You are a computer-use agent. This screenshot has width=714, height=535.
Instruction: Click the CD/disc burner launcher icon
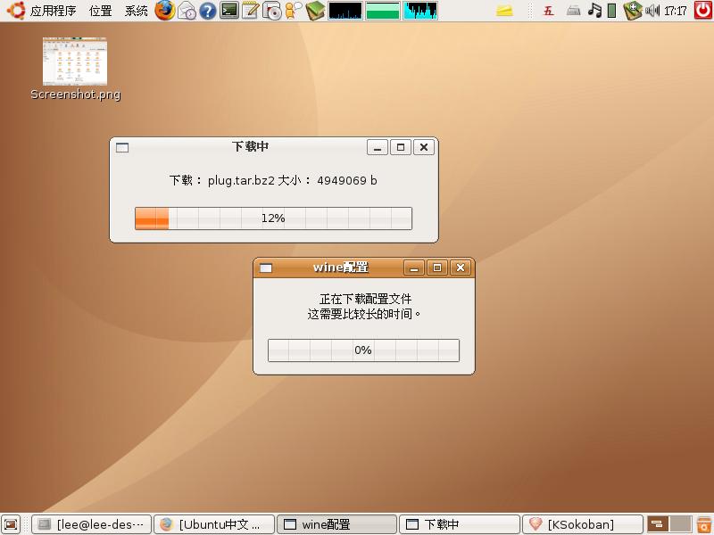click(272, 11)
